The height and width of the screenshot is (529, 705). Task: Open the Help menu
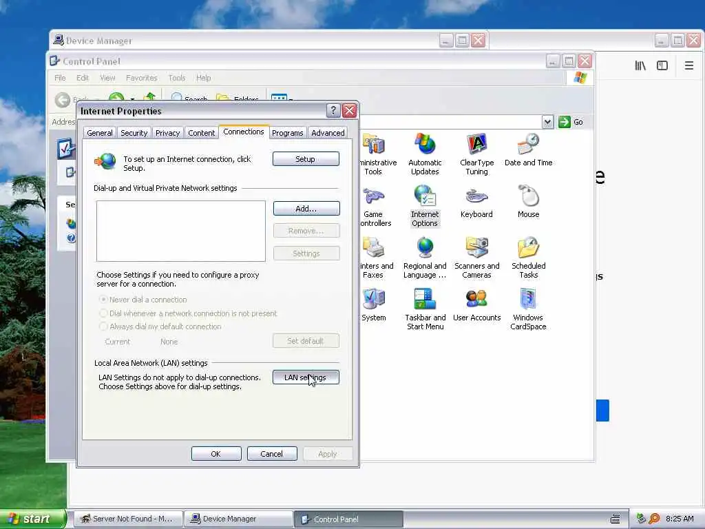tap(204, 78)
